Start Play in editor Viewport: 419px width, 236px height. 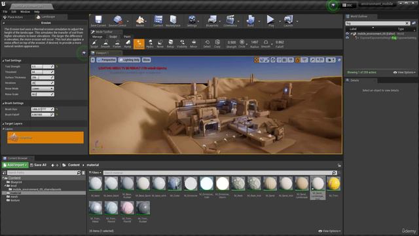click(x=270, y=21)
